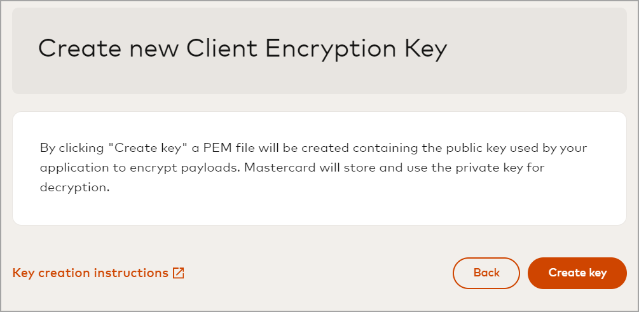Click the word "instructions" in the bottom link
The width and height of the screenshot is (639, 312).
click(x=131, y=273)
